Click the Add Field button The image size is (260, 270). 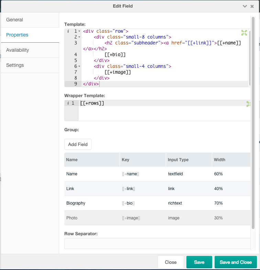click(x=78, y=144)
